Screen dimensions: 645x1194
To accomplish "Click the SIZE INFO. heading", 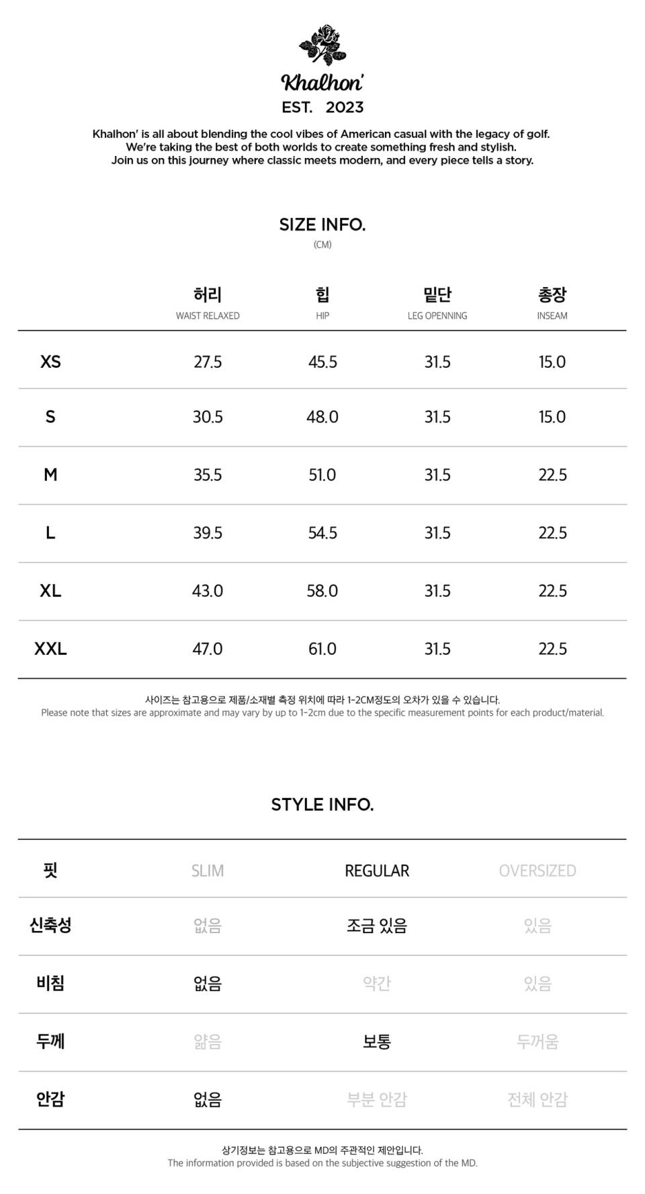I will [322, 225].
